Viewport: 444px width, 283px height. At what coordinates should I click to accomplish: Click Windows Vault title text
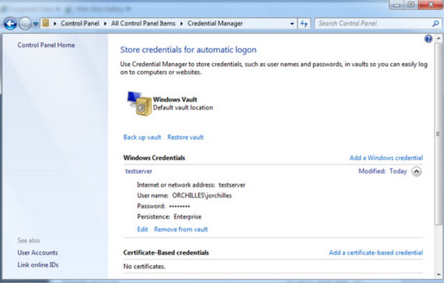coord(175,99)
